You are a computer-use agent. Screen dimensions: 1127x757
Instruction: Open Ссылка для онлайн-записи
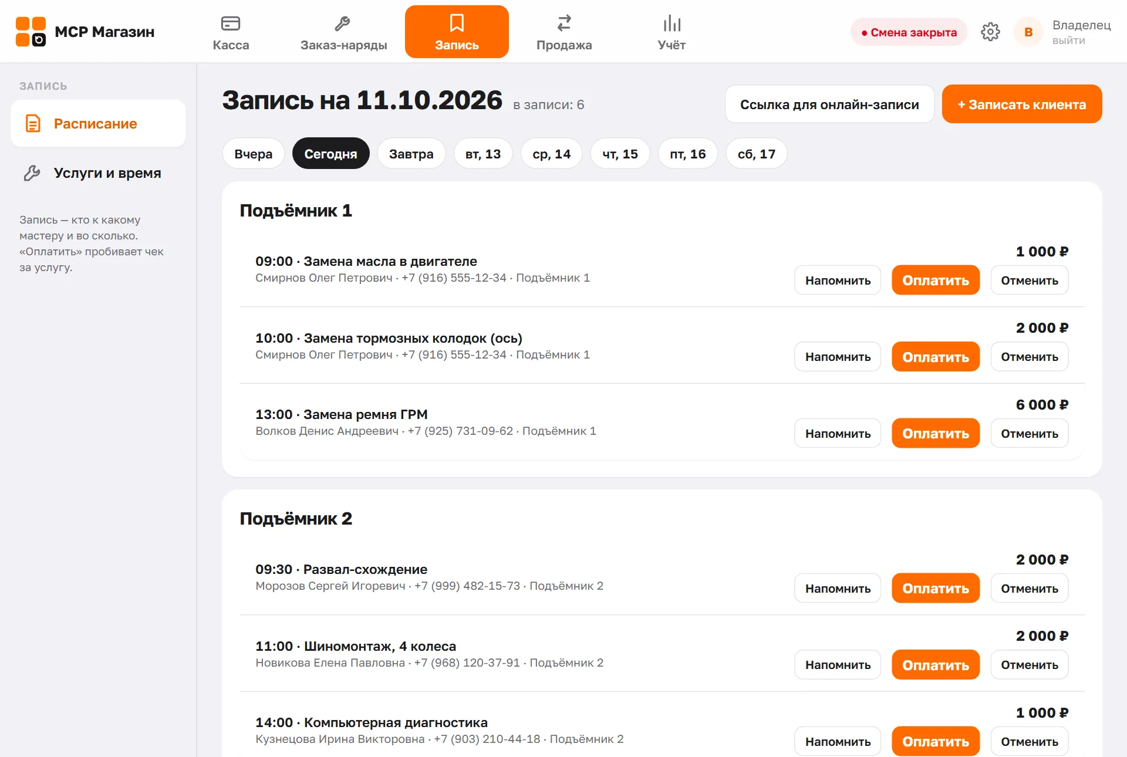tap(829, 104)
